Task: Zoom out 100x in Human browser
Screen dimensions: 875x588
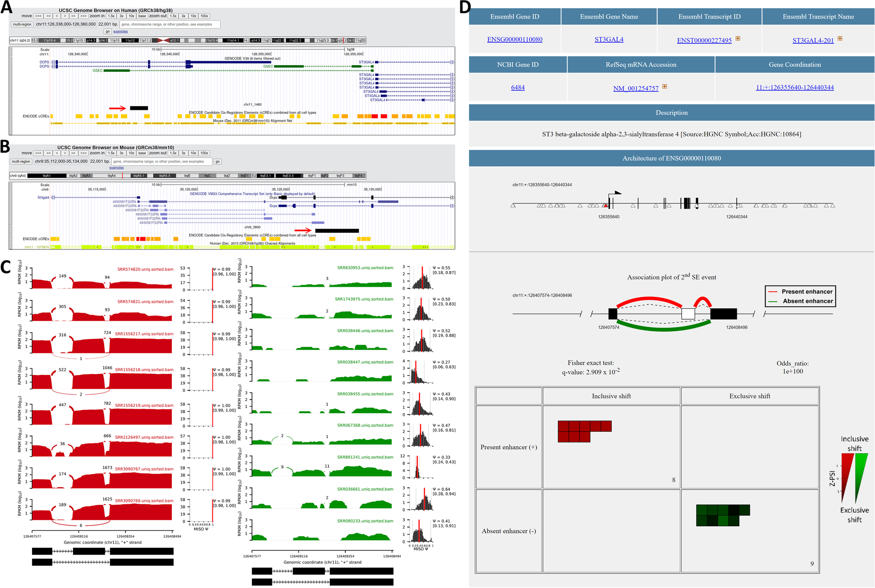Action: point(204,16)
